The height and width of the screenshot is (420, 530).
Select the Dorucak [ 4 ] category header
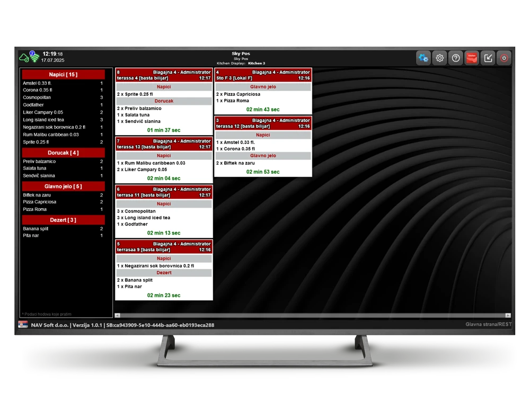(63, 153)
